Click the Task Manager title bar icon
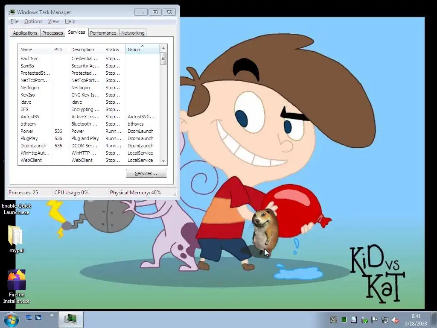 [x=12, y=12]
